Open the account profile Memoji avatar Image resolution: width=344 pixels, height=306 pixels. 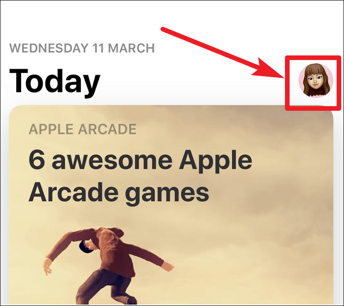coord(316,81)
